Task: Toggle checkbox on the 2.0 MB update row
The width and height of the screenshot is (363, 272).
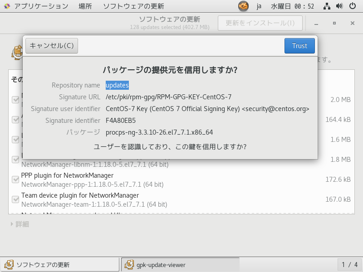Action: pyautogui.click(x=15, y=100)
